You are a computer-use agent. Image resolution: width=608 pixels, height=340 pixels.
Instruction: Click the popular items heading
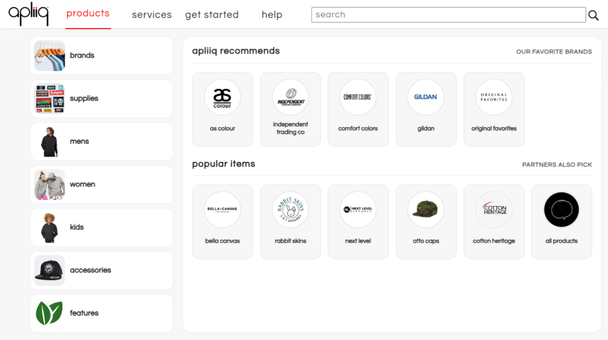(224, 164)
